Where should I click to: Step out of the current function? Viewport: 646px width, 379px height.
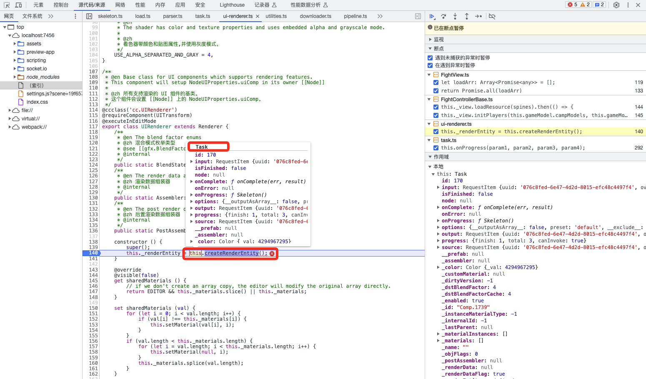click(x=467, y=16)
